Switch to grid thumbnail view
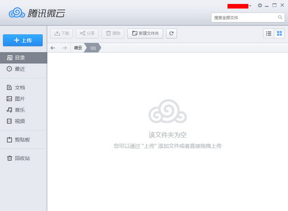 click(279, 33)
